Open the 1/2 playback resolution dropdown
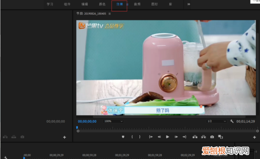The height and width of the screenshot is (159, 260). coord(216,121)
